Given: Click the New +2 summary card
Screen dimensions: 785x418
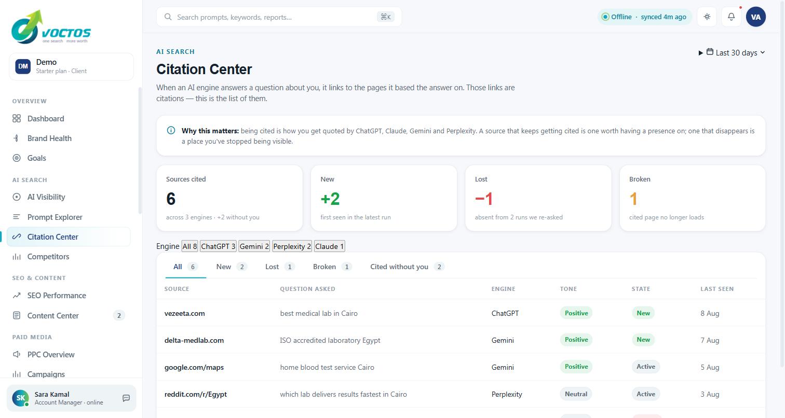Looking at the screenshot, I should (x=384, y=198).
